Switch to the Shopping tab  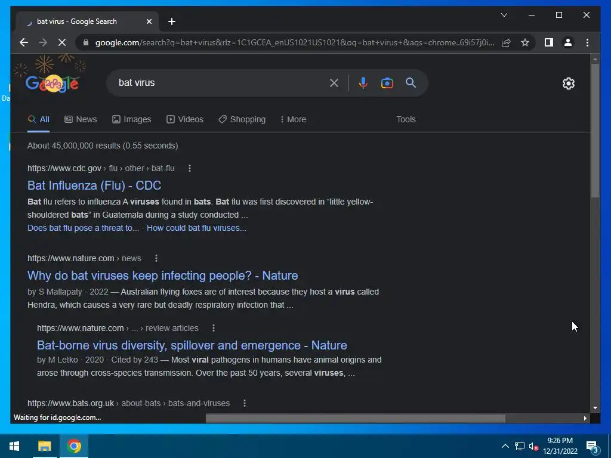[242, 119]
